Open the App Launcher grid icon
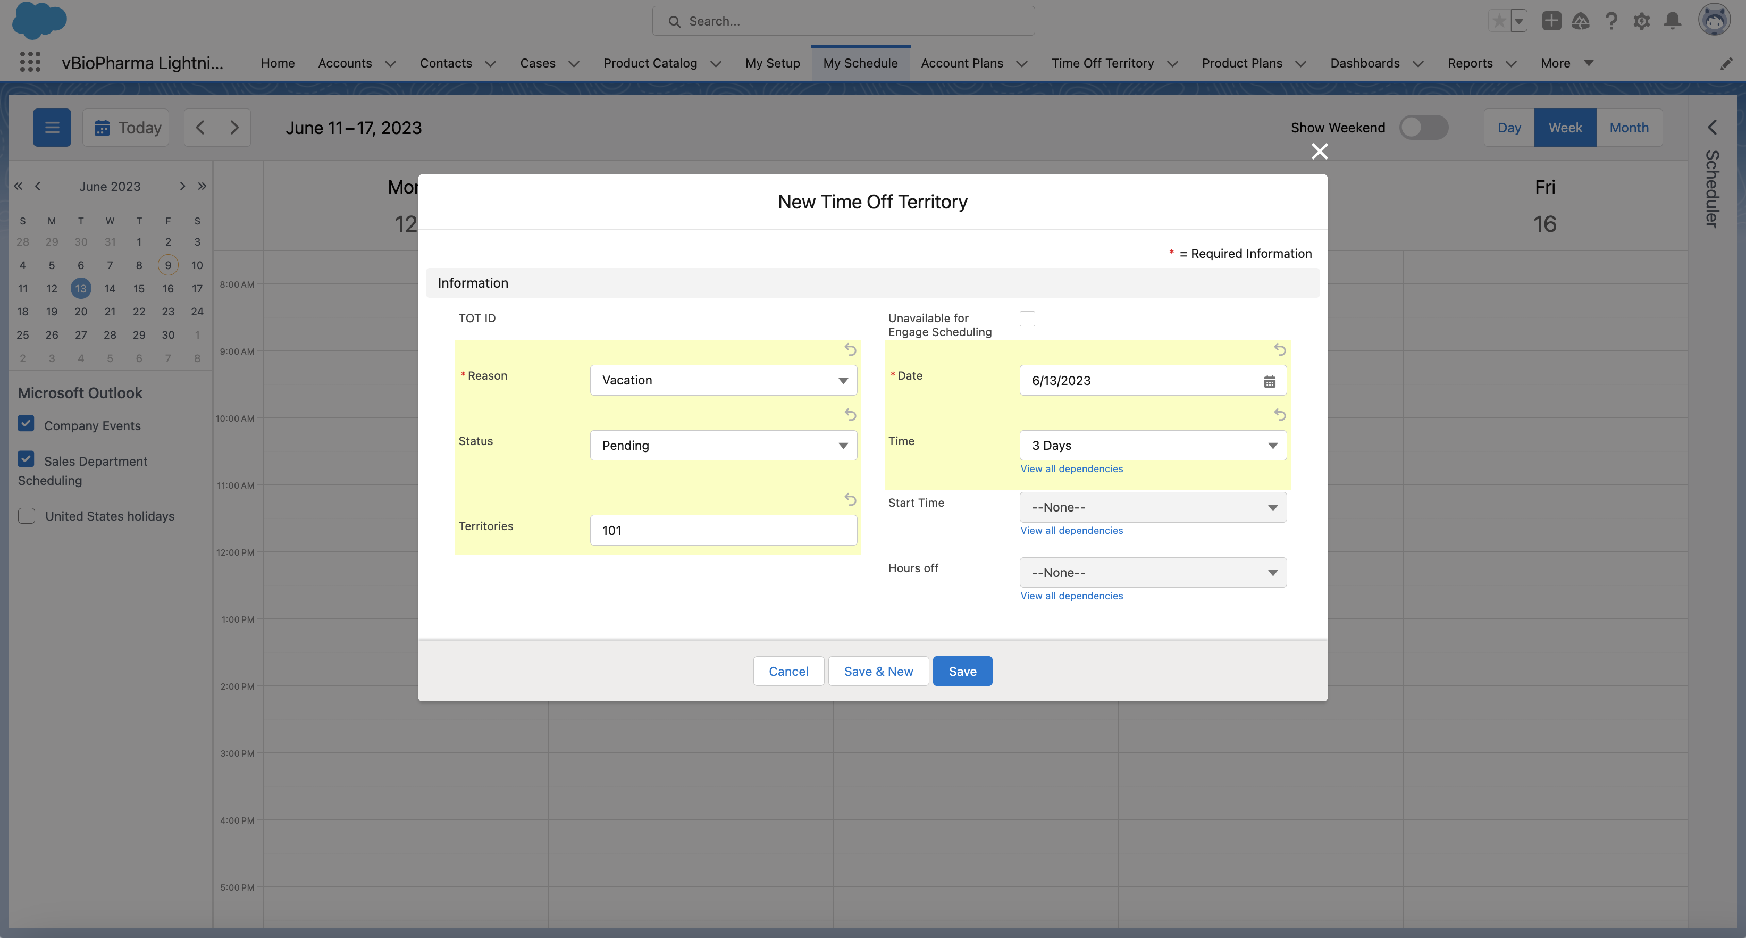This screenshot has width=1746, height=938. pyautogui.click(x=30, y=62)
